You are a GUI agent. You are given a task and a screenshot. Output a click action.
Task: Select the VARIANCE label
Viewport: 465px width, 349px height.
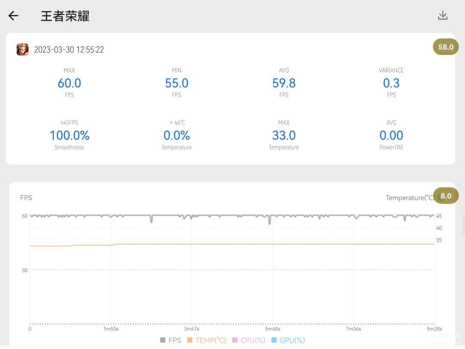click(x=391, y=70)
